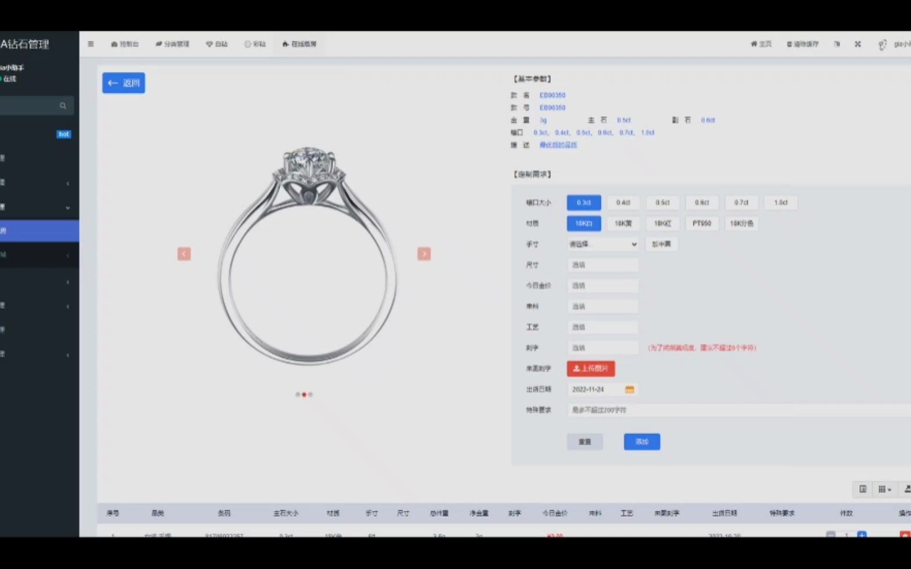Image resolution: width=911 pixels, height=569 pixels.
Task: Choose the 1.0ct setting size option
Action: [x=781, y=203]
